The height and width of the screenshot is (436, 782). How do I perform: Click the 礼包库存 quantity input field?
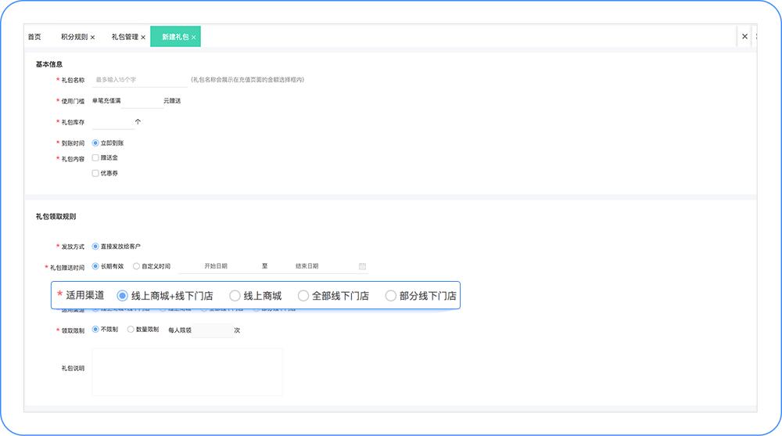click(113, 122)
